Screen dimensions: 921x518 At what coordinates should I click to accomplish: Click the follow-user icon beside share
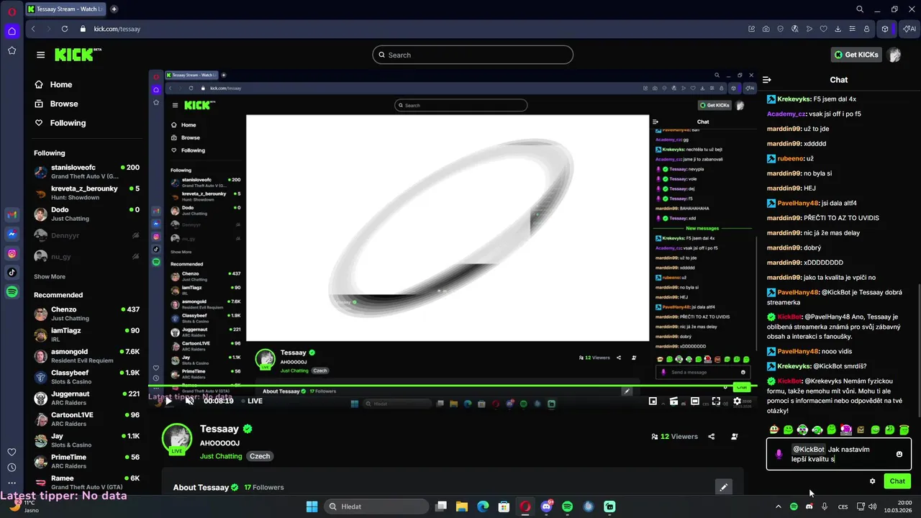tap(734, 436)
